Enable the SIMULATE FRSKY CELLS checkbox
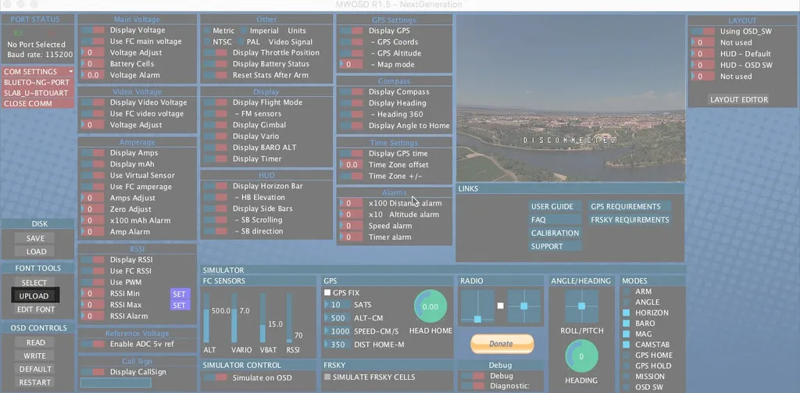800x393 pixels. click(x=327, y=377)
